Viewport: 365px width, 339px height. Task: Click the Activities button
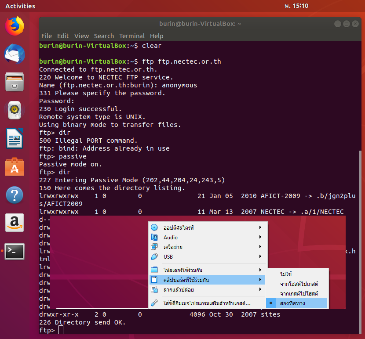[20, 6]
